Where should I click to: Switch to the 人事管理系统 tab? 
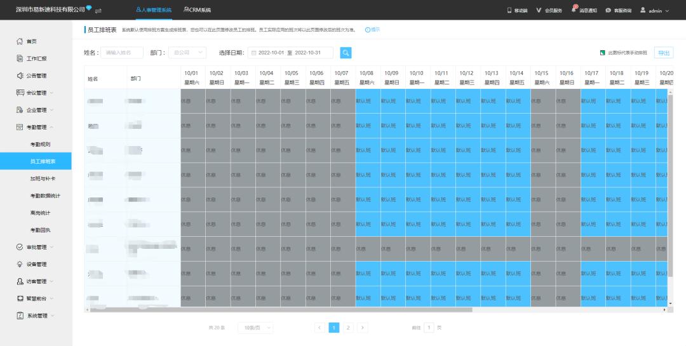pyautogui.click(x=154, y=10)
